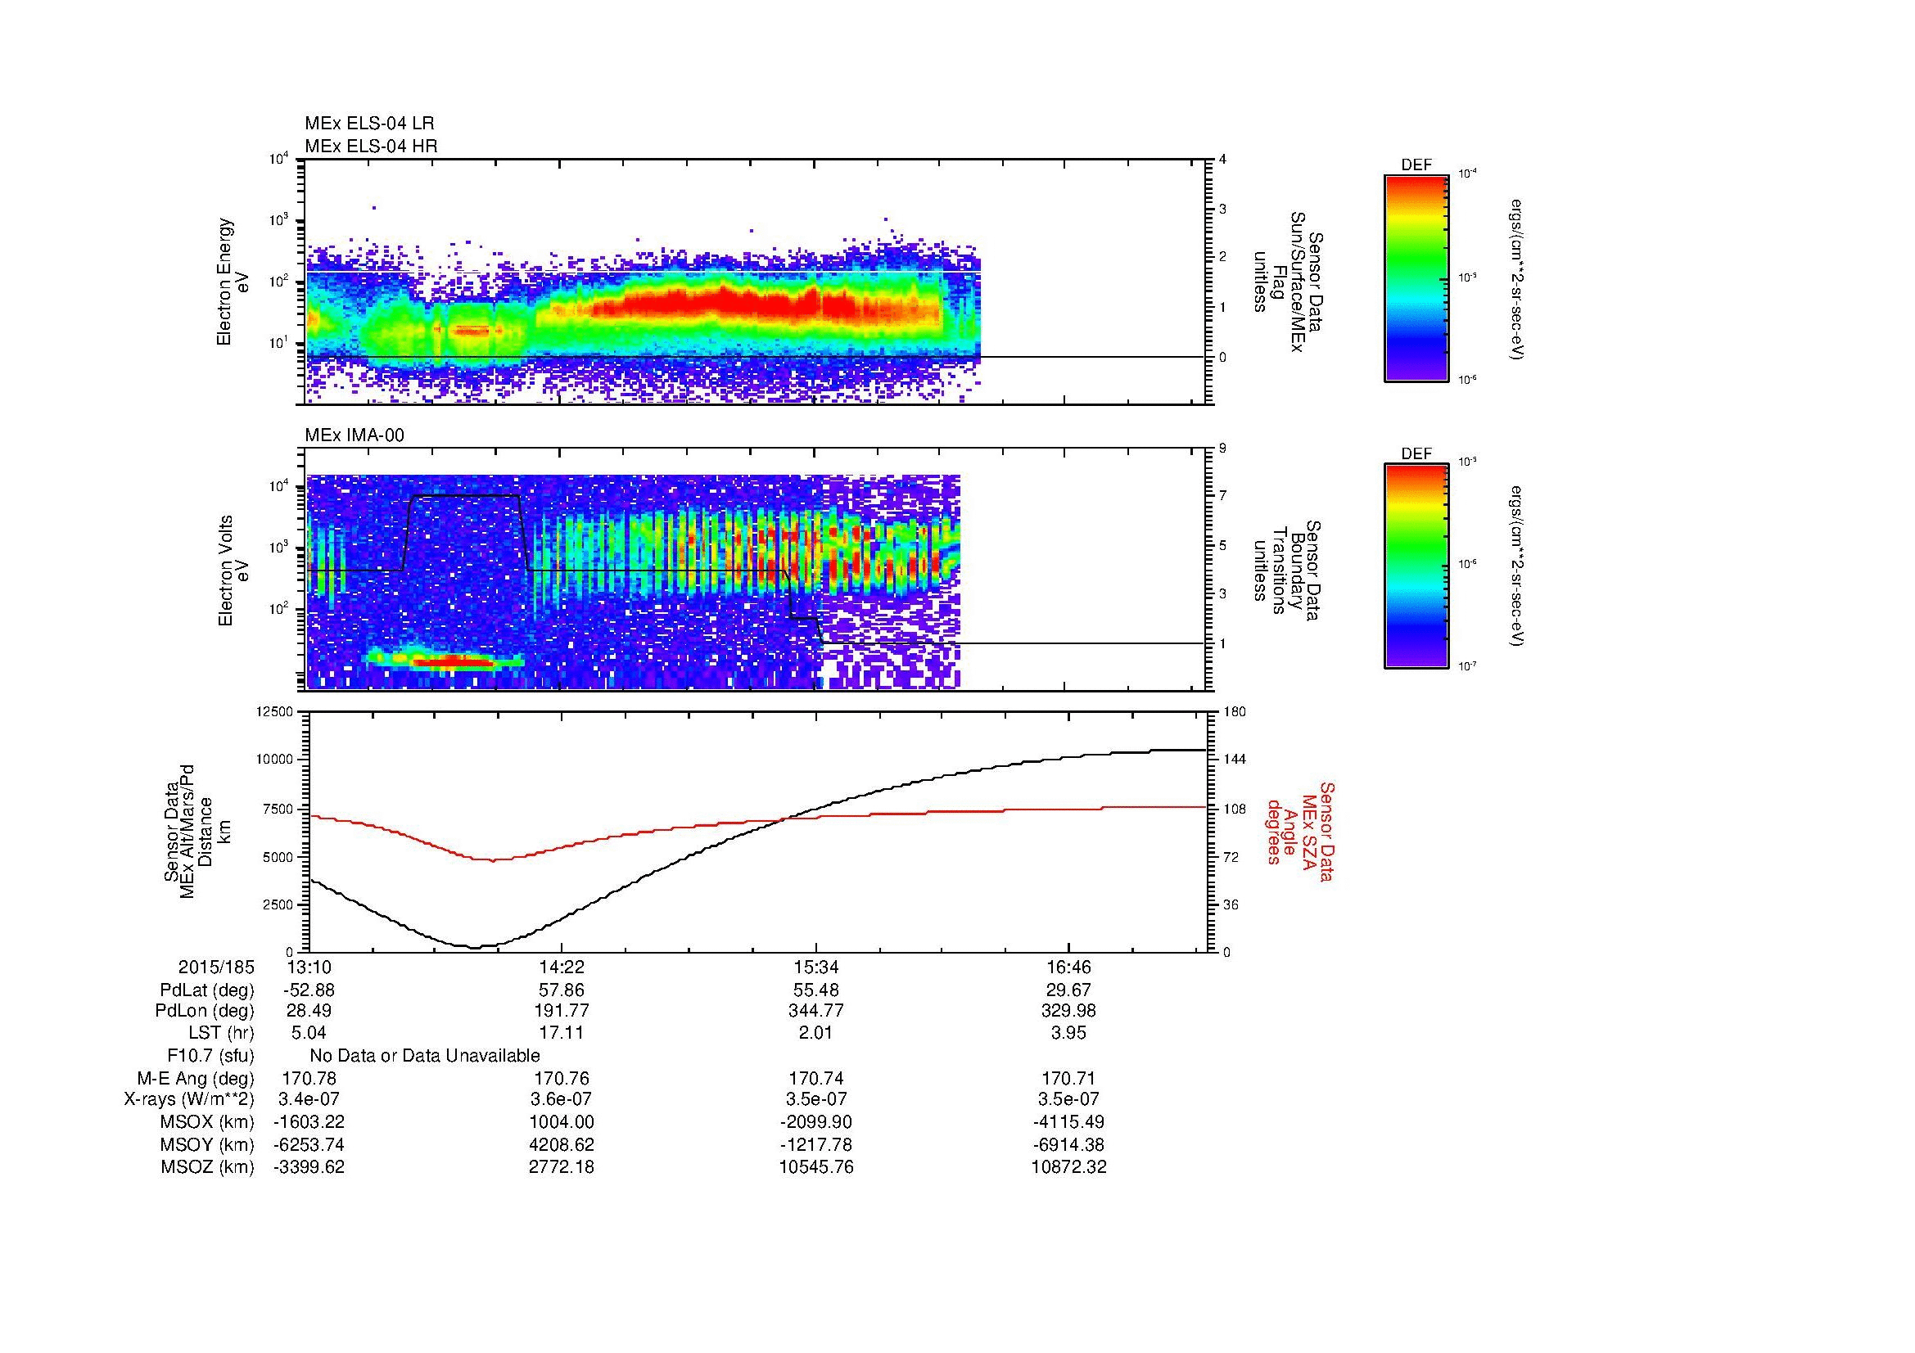This screenshot has height=1353, width=1915.
Task: Click time tick label '15:34'
Action: (815, 967)
